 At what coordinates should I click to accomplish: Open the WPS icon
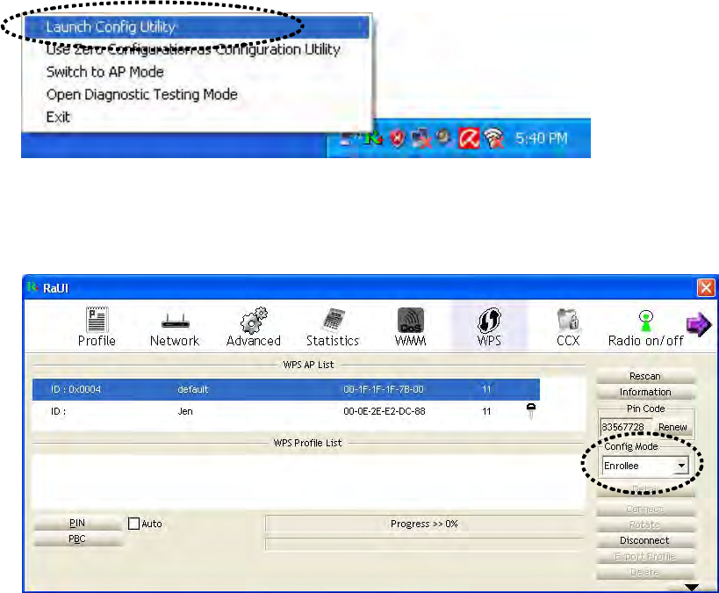click(489, 320)
